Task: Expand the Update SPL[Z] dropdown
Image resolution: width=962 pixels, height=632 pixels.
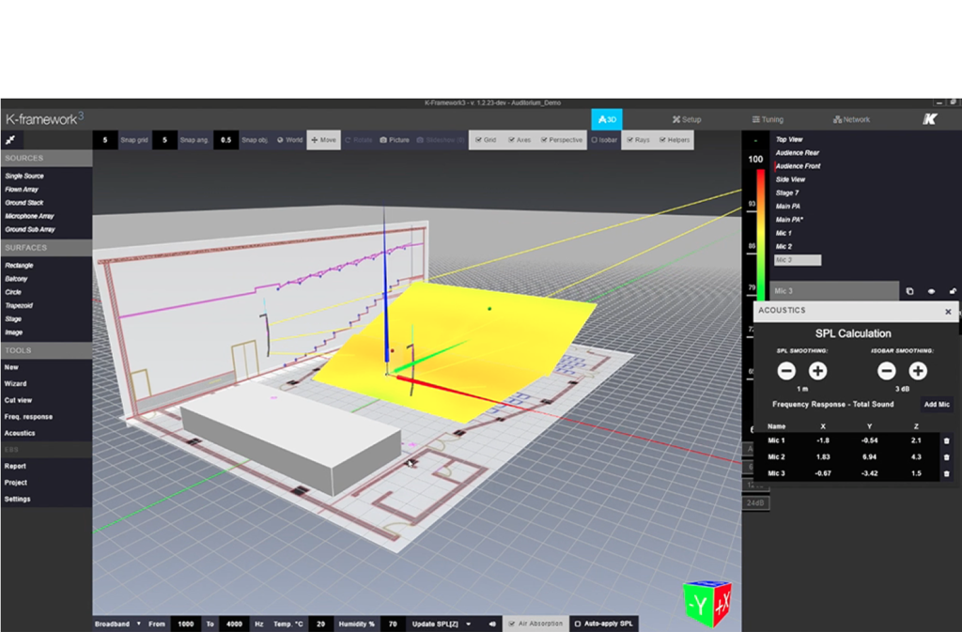Action: coord(442,624)
